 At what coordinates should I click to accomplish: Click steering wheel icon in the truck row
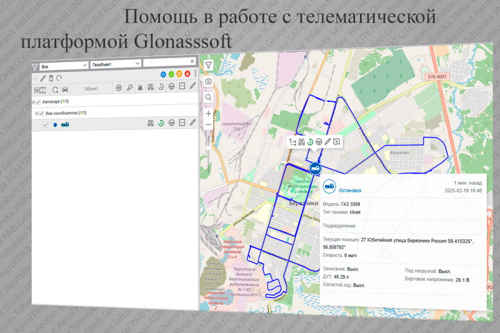point(172,123)
